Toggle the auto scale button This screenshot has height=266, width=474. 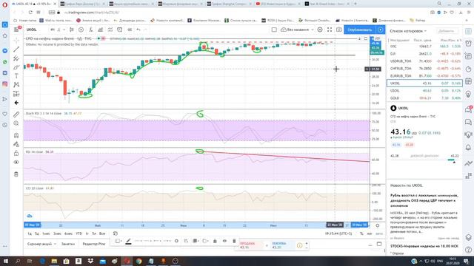(378, 233)
